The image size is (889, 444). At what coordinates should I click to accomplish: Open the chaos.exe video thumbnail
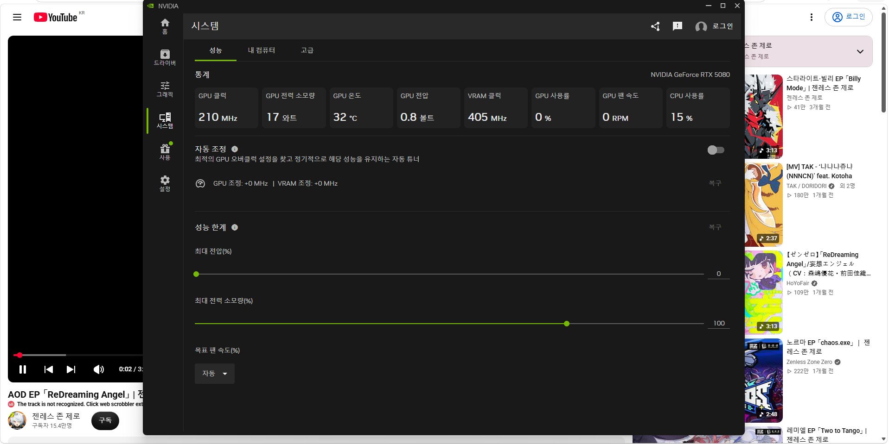pos(764,381)
